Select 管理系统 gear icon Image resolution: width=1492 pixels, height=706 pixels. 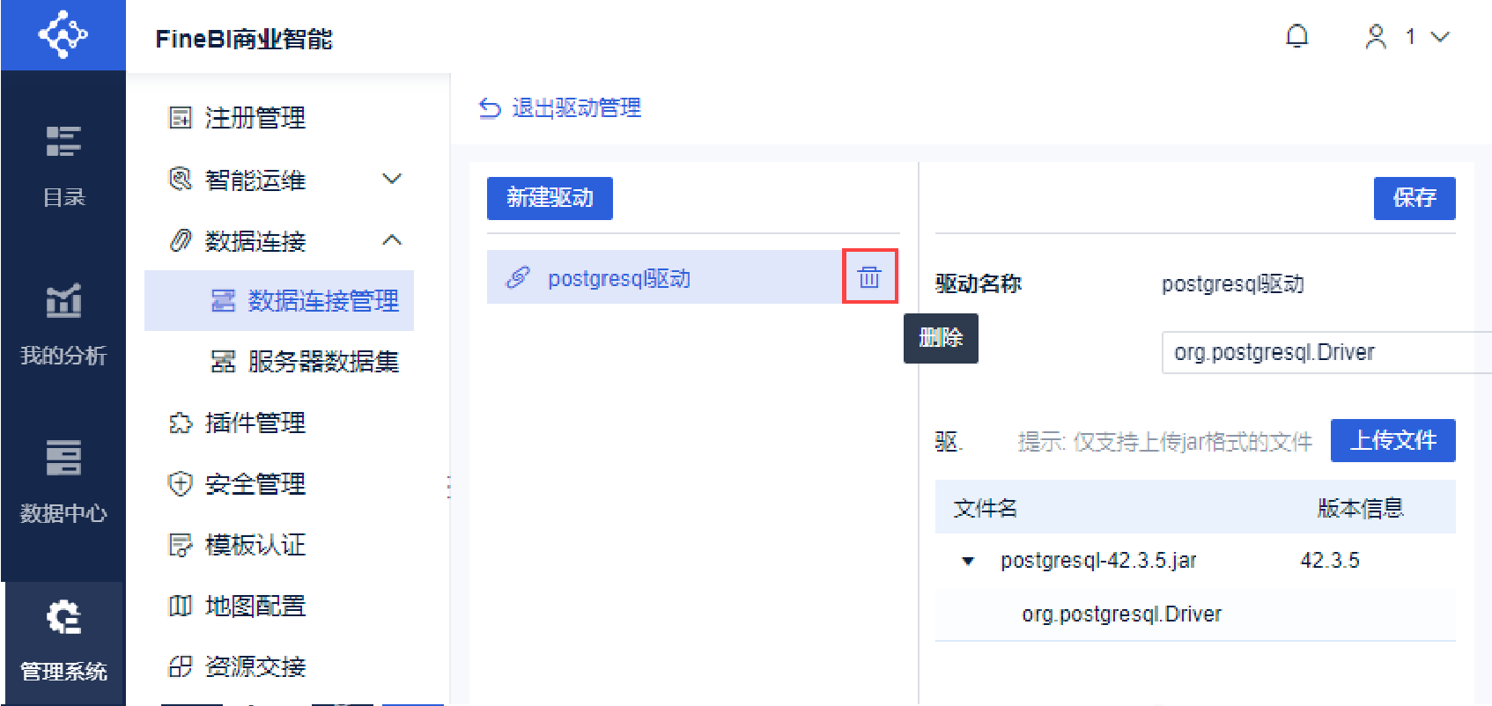63,617
